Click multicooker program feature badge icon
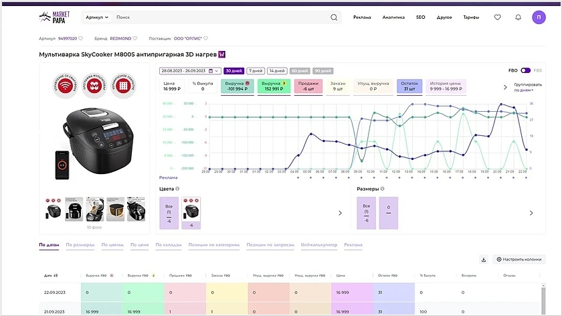 point(94,86)
